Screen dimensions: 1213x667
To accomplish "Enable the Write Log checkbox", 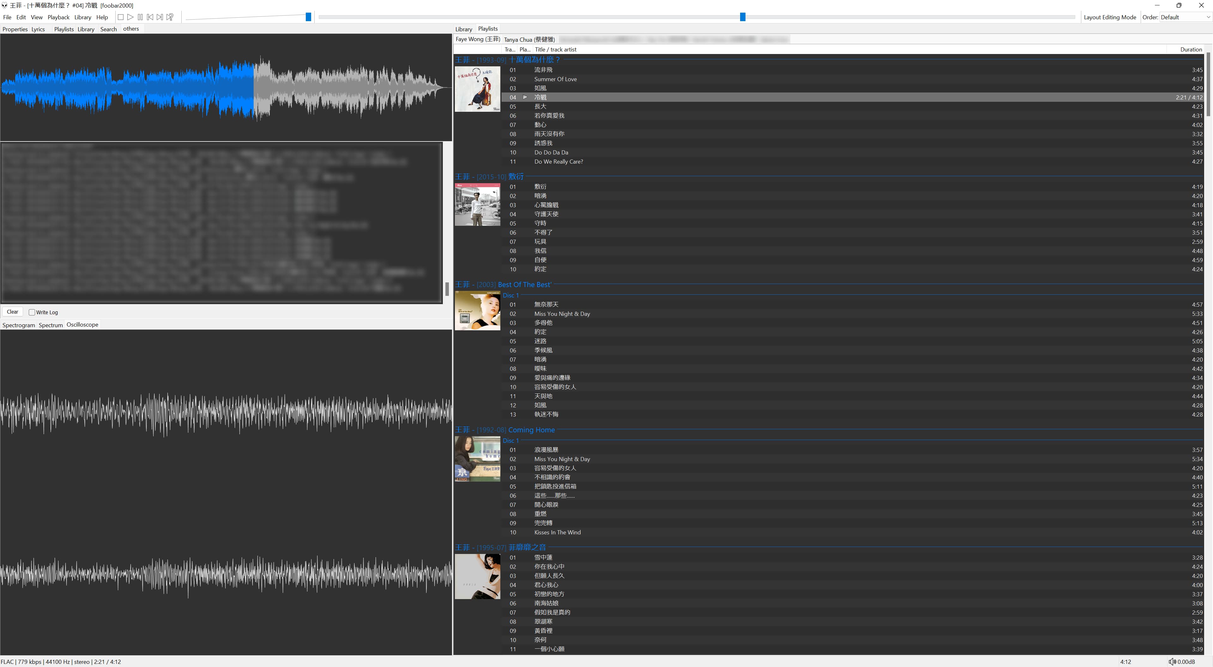I will pyautogui.click(x=32, y=312).
